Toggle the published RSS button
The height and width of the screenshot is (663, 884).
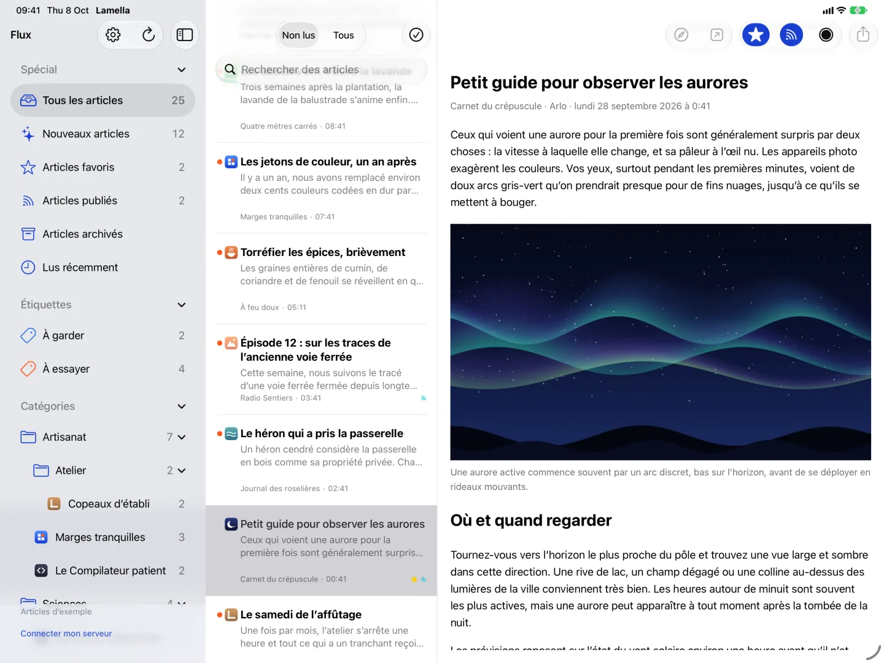tap(791, 35)
